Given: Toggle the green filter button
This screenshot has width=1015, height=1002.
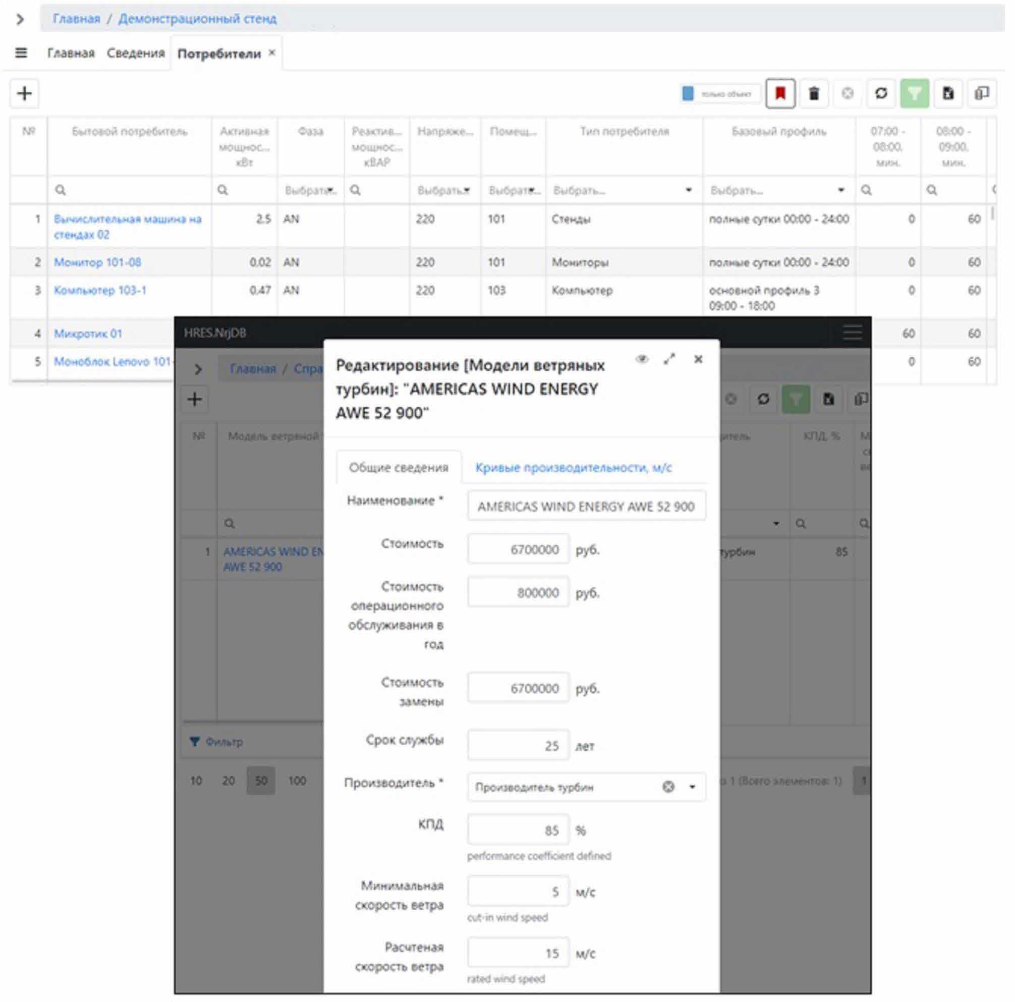Looking at the screenshot, I should tap(914, 94).
